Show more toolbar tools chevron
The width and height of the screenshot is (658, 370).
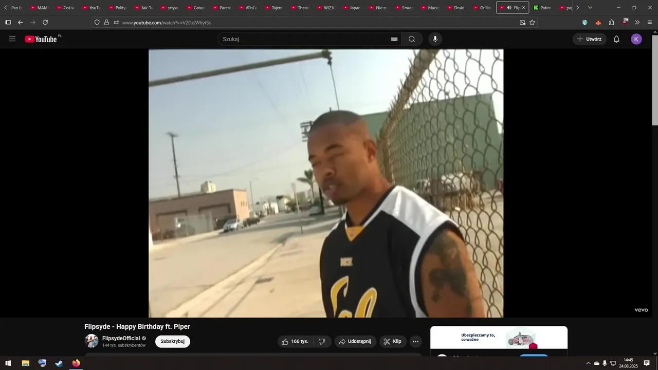point(637,22)
